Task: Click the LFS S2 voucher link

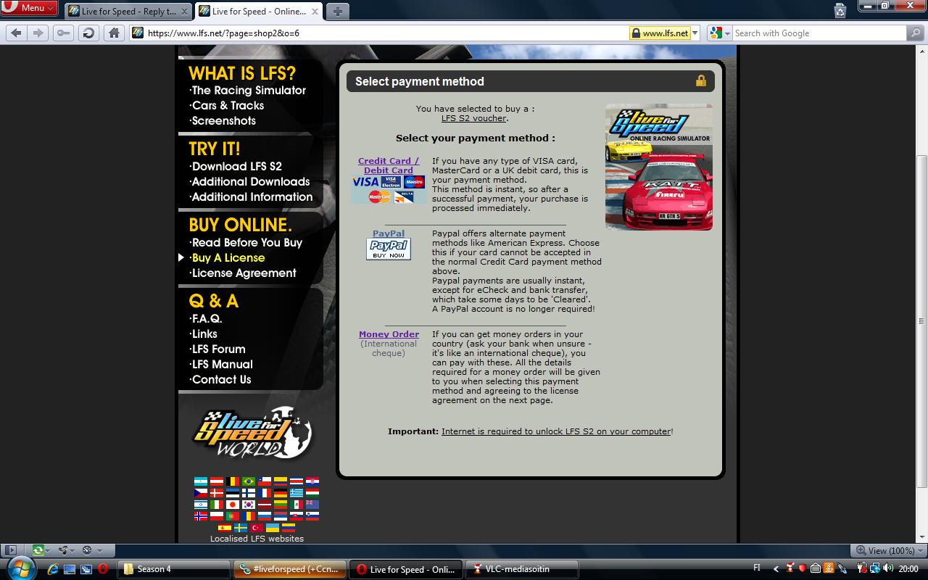Action: (x=474, y=118)
